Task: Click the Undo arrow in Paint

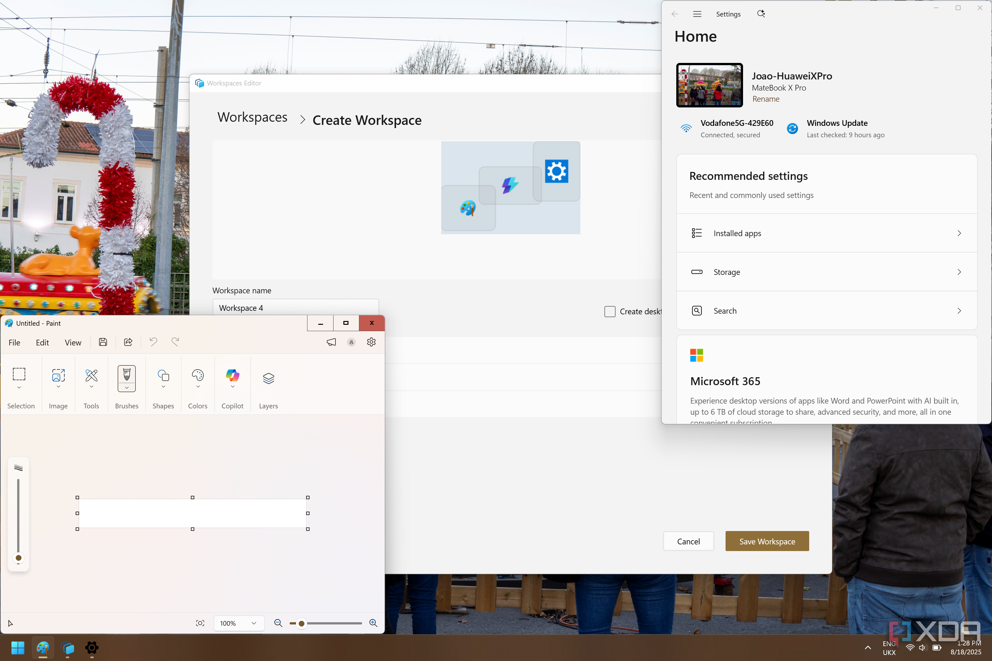Action: (x=153, y=342)
